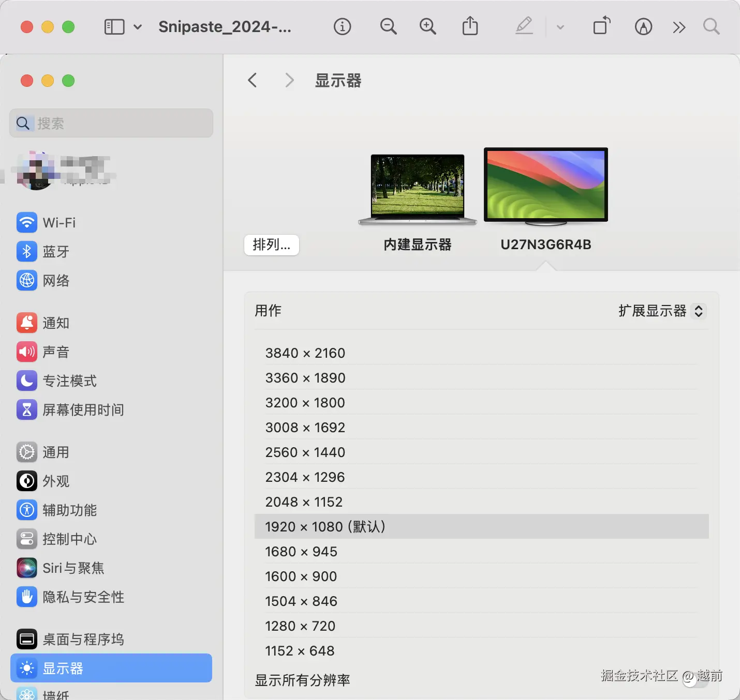The image size is (740, 700).
Task: Click the 搜索 search field
Action: coord(111,124)
